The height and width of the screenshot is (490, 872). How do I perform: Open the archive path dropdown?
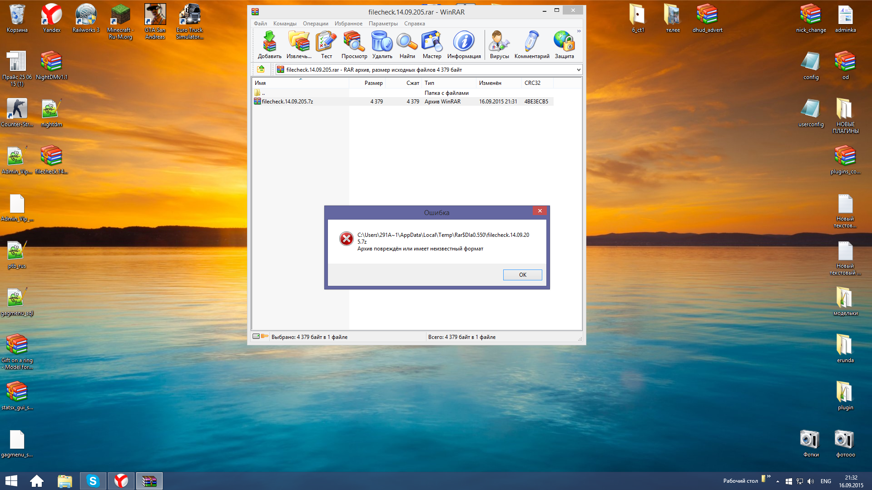coord(578,70)
